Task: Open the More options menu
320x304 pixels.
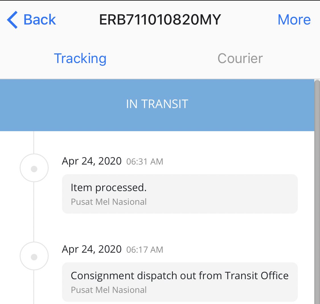Action: point(294,20)
